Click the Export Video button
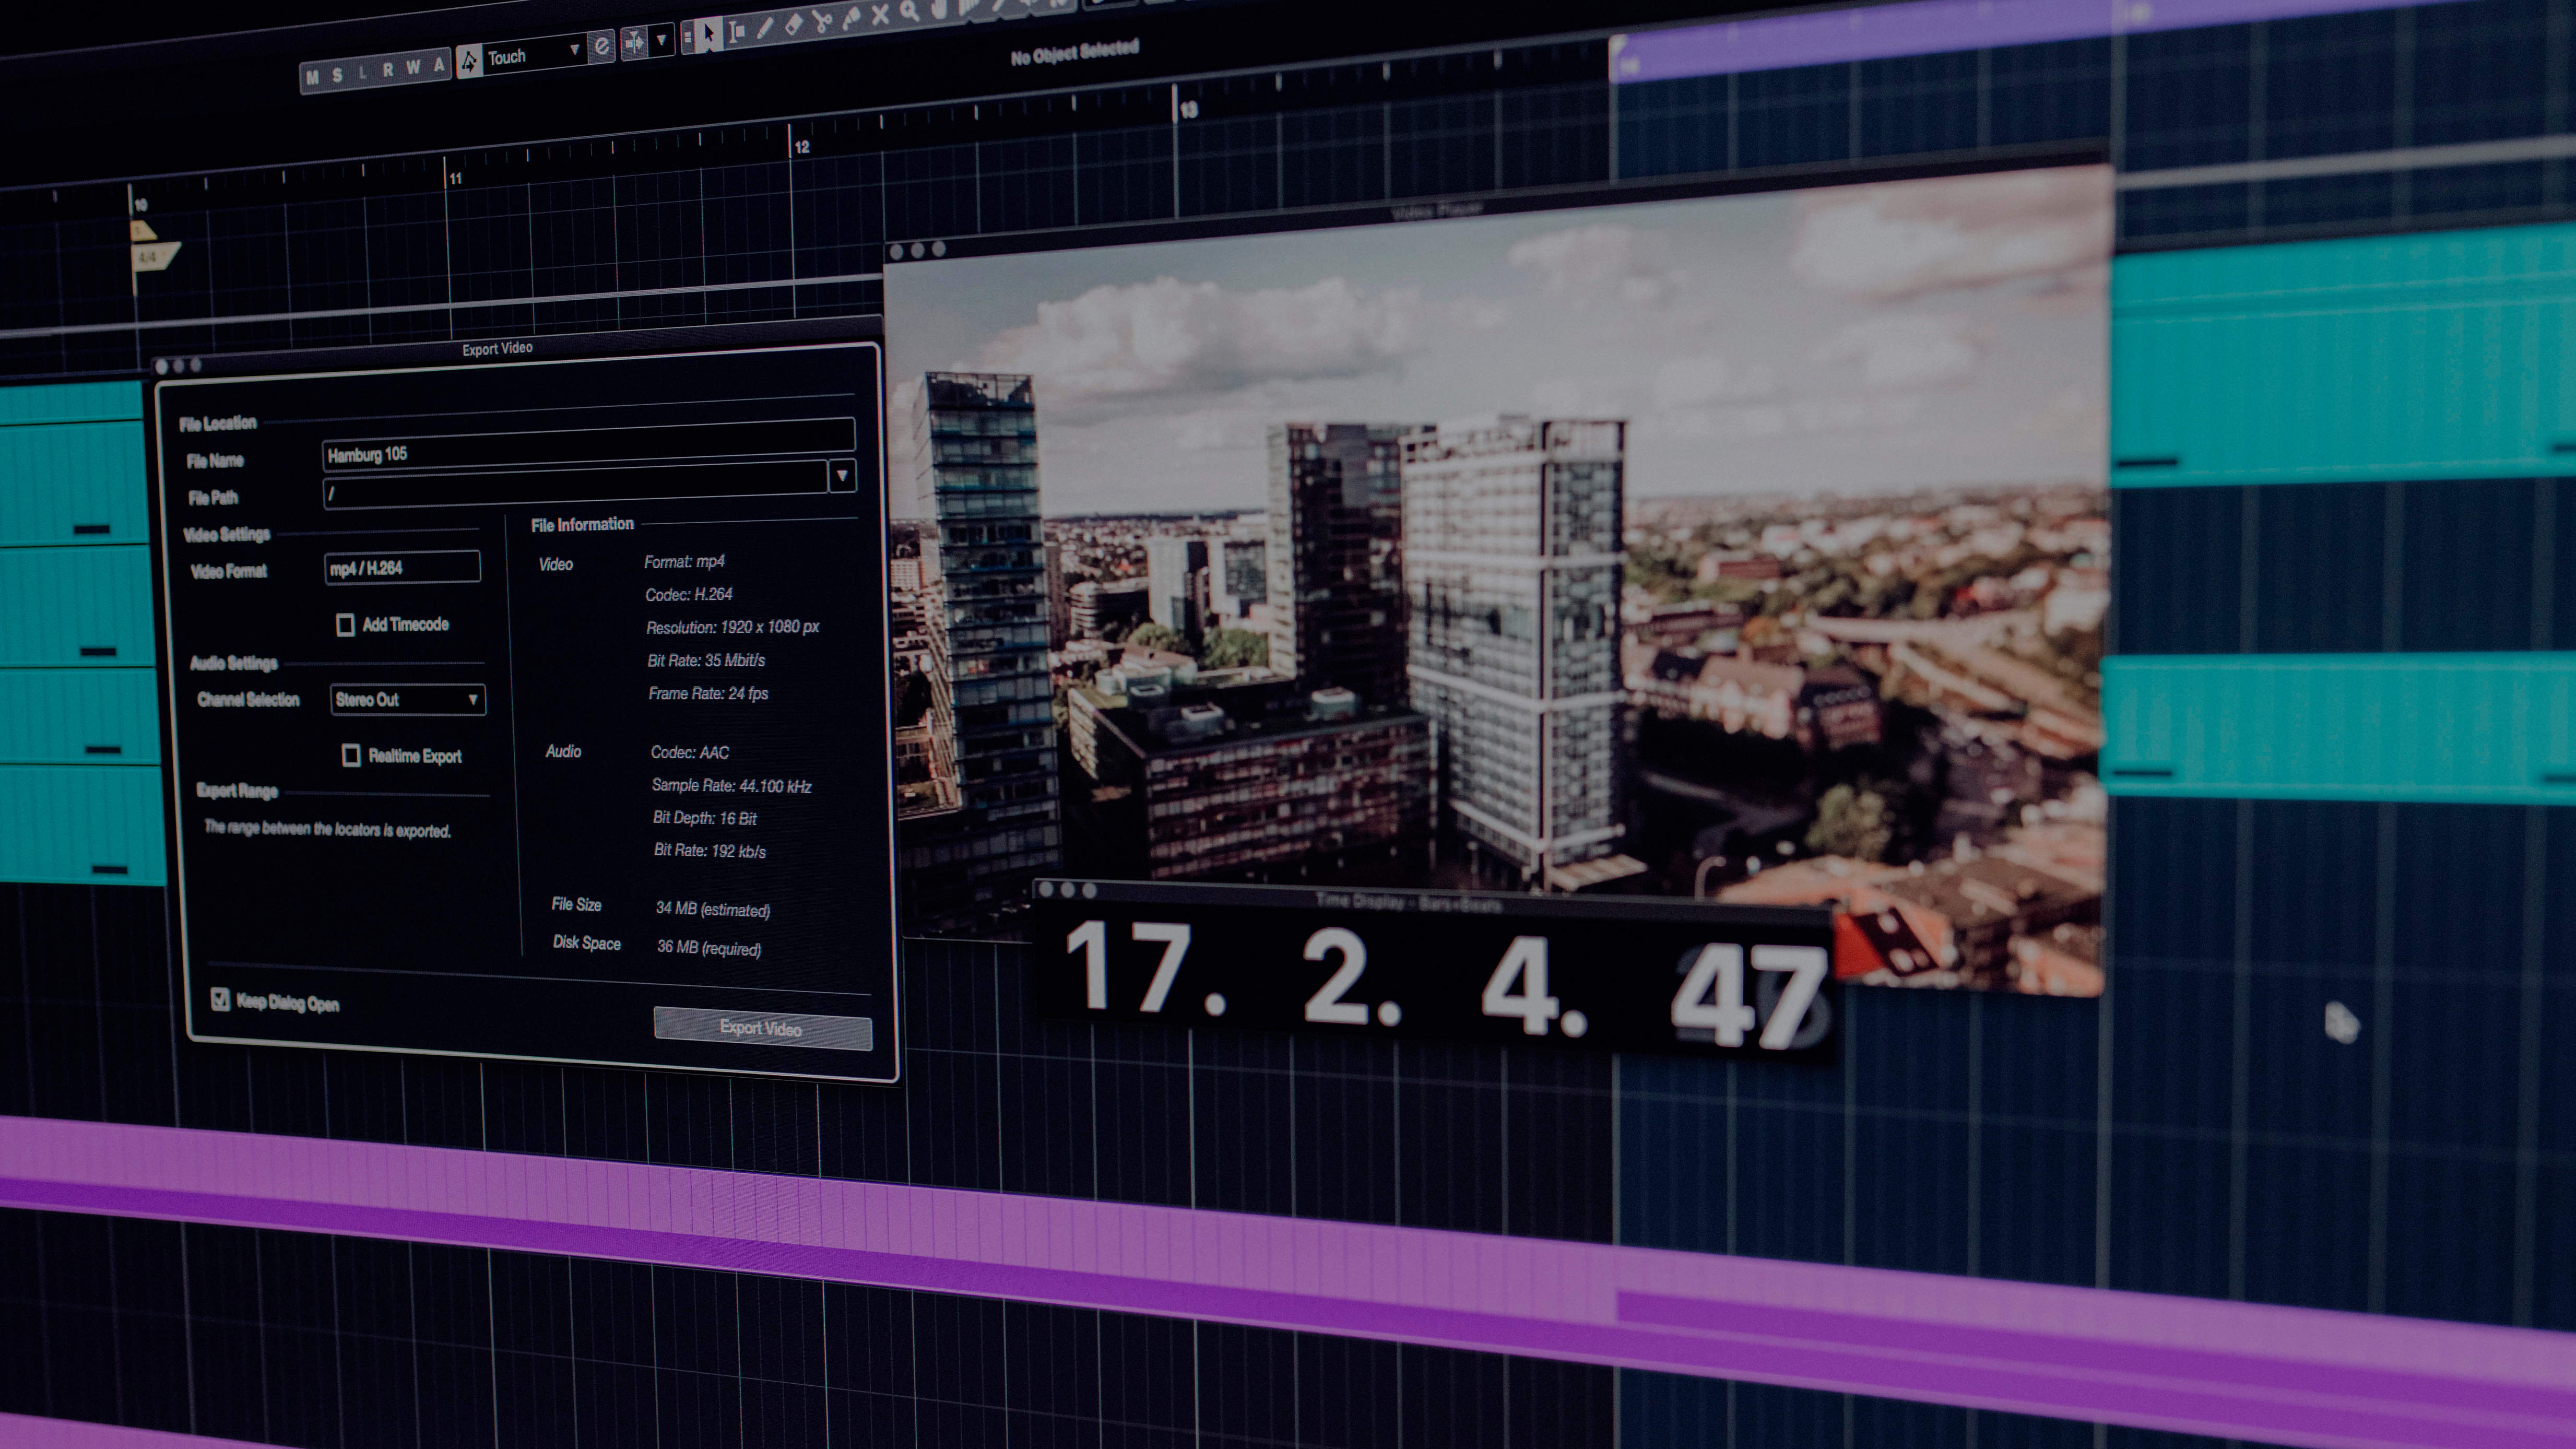This screenshot has width=2576, height=1449. point(762,1027)
